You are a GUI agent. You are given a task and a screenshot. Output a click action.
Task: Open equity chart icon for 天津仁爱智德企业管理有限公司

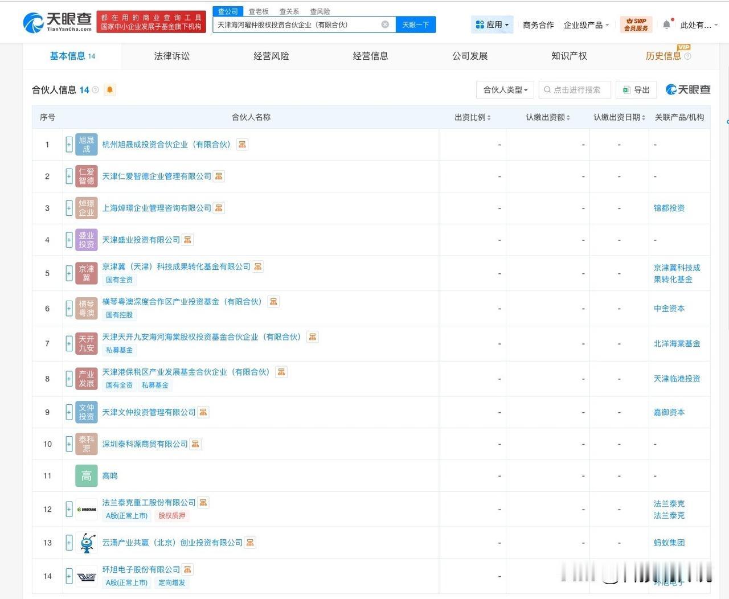pos(219,177)
